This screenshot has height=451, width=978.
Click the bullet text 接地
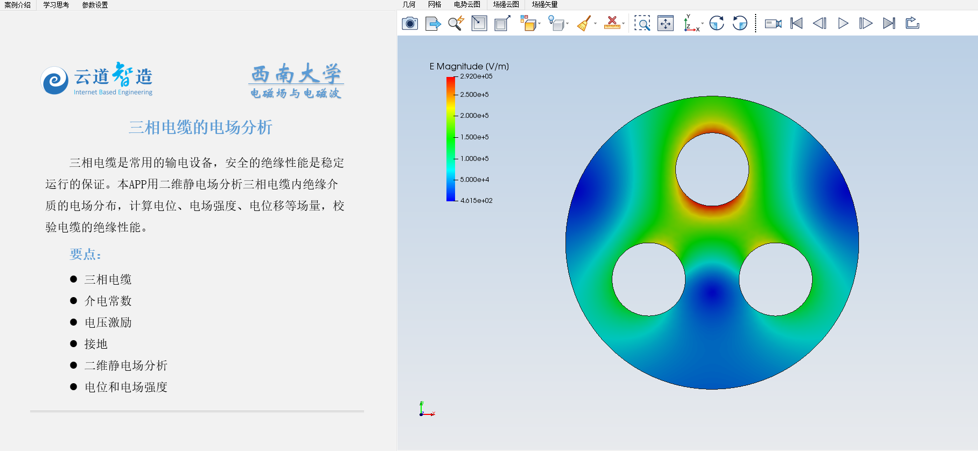tap(96, 344)
